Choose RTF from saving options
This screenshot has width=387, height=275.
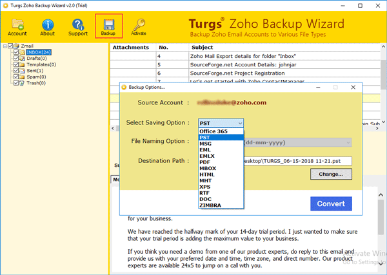tap(221, 193)
